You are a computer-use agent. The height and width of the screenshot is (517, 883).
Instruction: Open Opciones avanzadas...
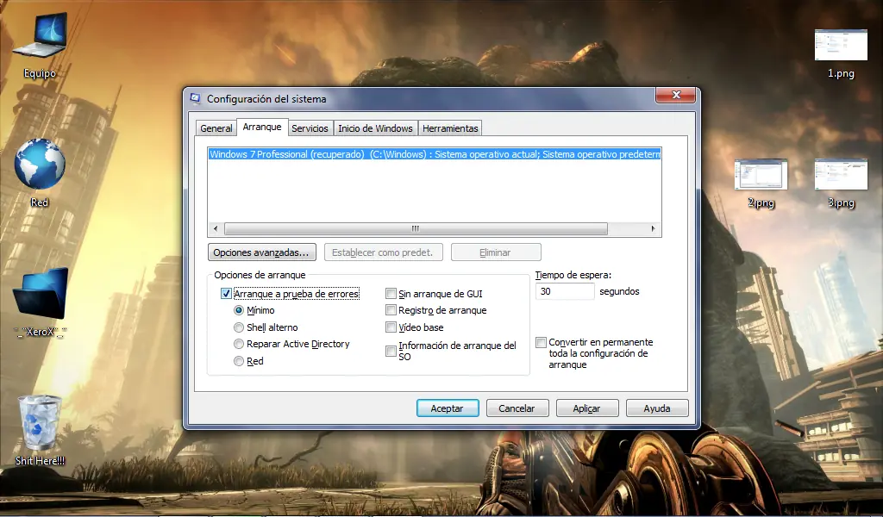[262, 252]
